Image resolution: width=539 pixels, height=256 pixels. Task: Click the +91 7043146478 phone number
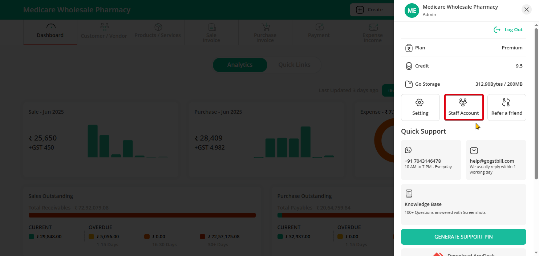[422, 161]
